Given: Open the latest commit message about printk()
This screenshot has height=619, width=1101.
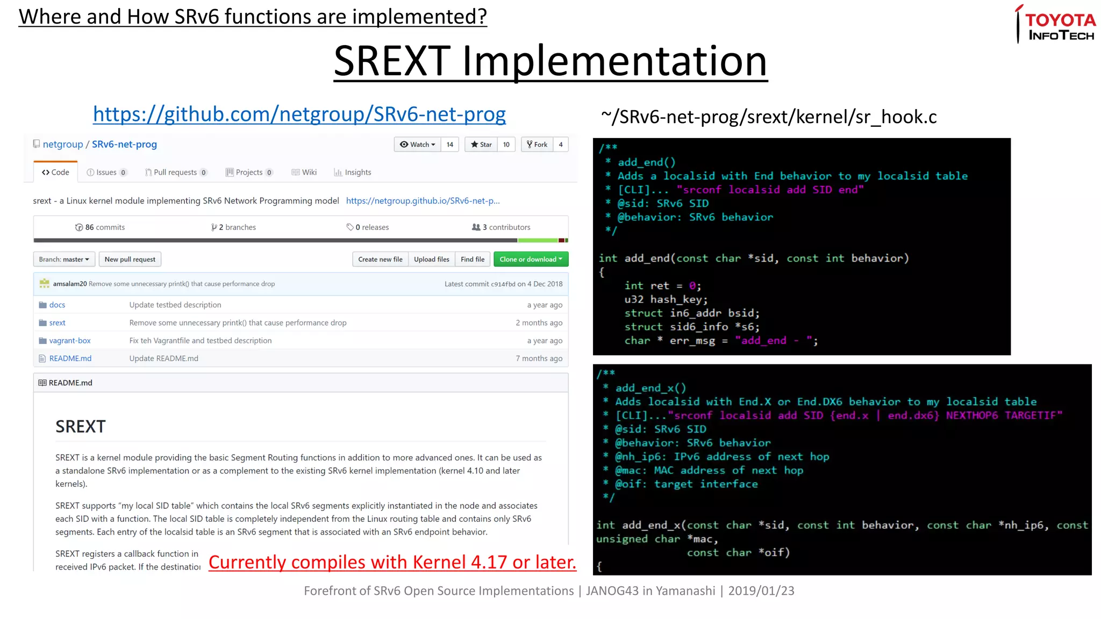Looking at the screenshot, I should coord(182,284).
